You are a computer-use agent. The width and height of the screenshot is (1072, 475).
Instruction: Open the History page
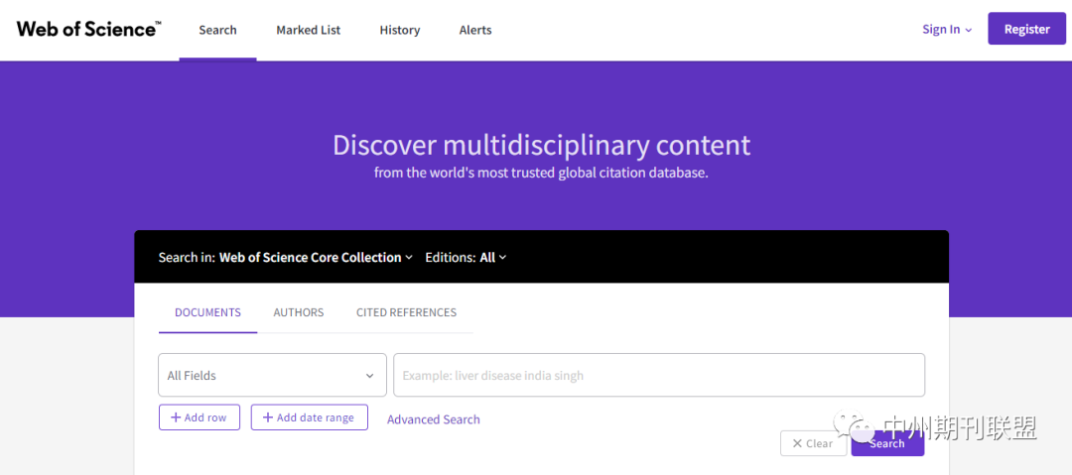tap(400, 30)
